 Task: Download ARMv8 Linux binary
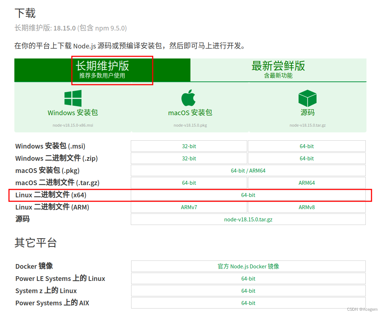coord(306,207)
